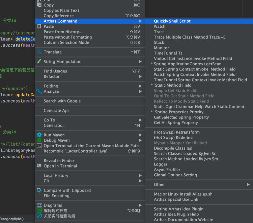Select Decompile Class Jad
The height and width of the screenshot is (223, 253).
(x=173, y=148)
